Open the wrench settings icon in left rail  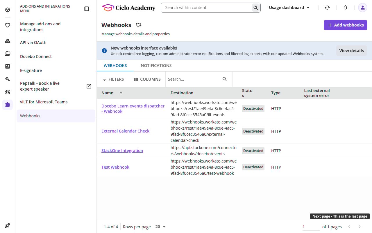8,79
